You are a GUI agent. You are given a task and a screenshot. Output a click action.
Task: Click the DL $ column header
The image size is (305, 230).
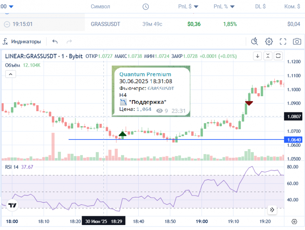tap(260, 7)
